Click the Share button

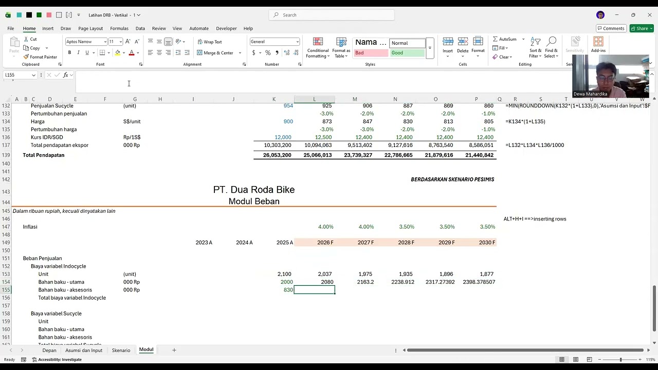[641, 28]
